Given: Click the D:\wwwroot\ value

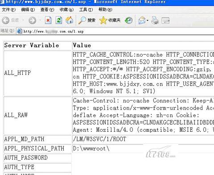Looking at the screenshot, I should pos(91,149).
